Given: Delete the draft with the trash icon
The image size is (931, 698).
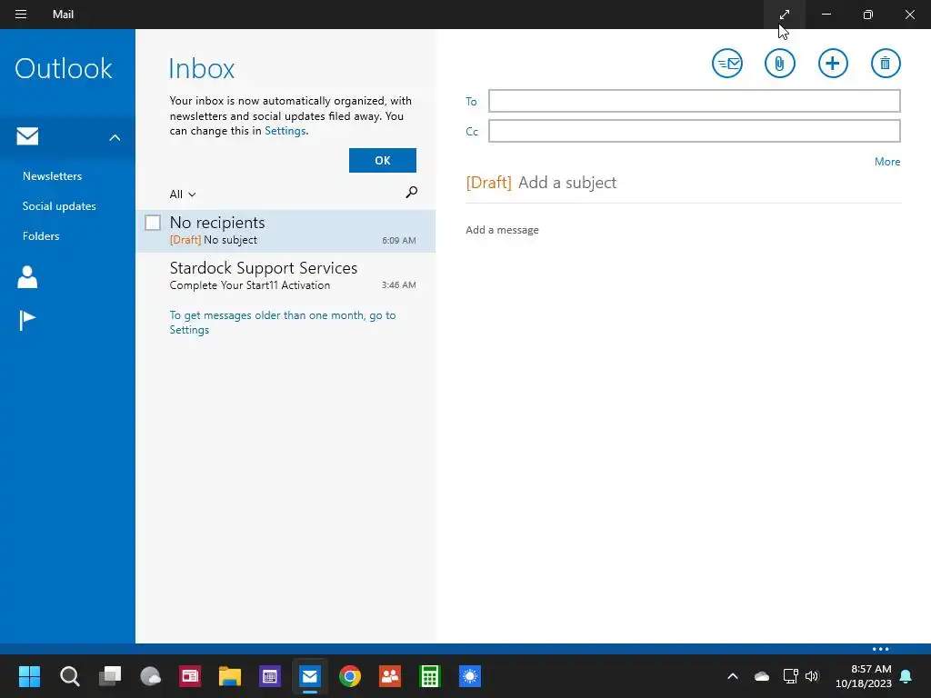Looking at the screenshot, I should click(x=886, y=63).
